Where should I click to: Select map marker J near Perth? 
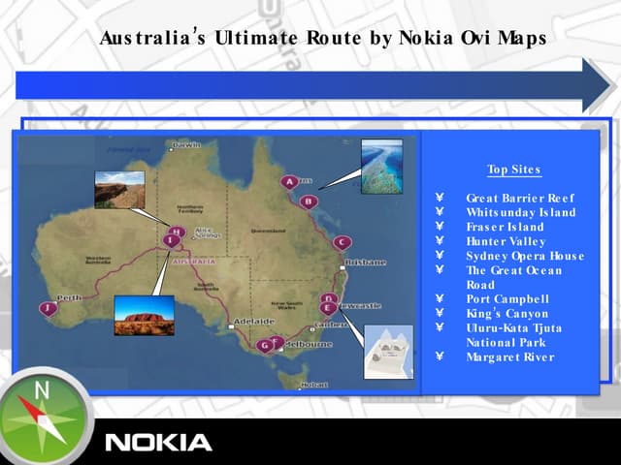48,308
